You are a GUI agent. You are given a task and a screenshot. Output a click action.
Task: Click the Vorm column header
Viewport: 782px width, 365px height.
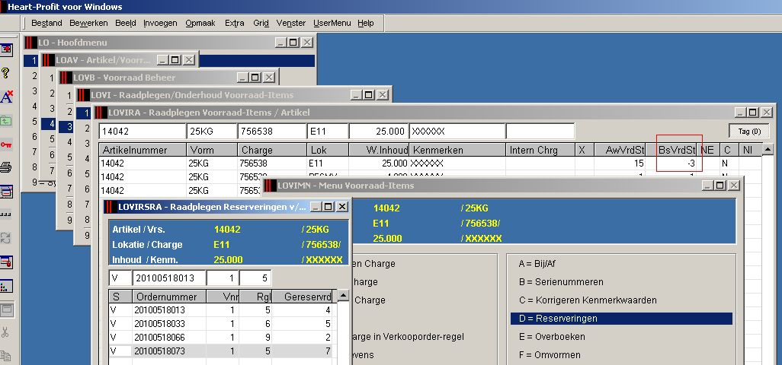212,150
